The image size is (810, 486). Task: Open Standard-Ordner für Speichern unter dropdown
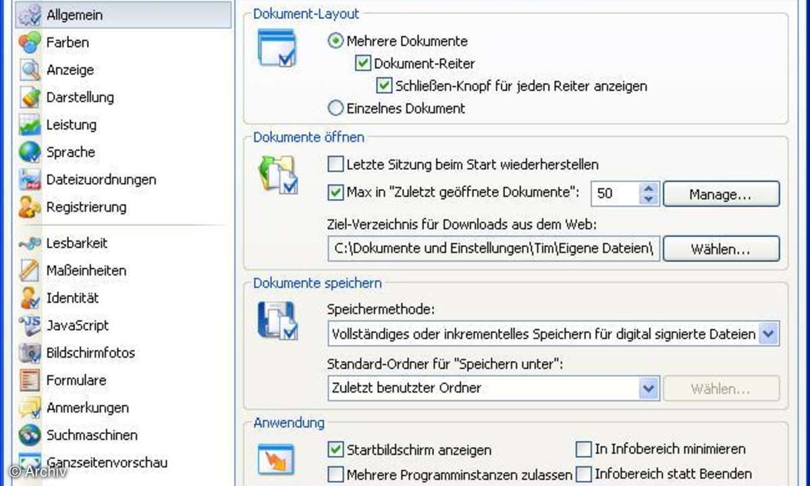[649, 388]
